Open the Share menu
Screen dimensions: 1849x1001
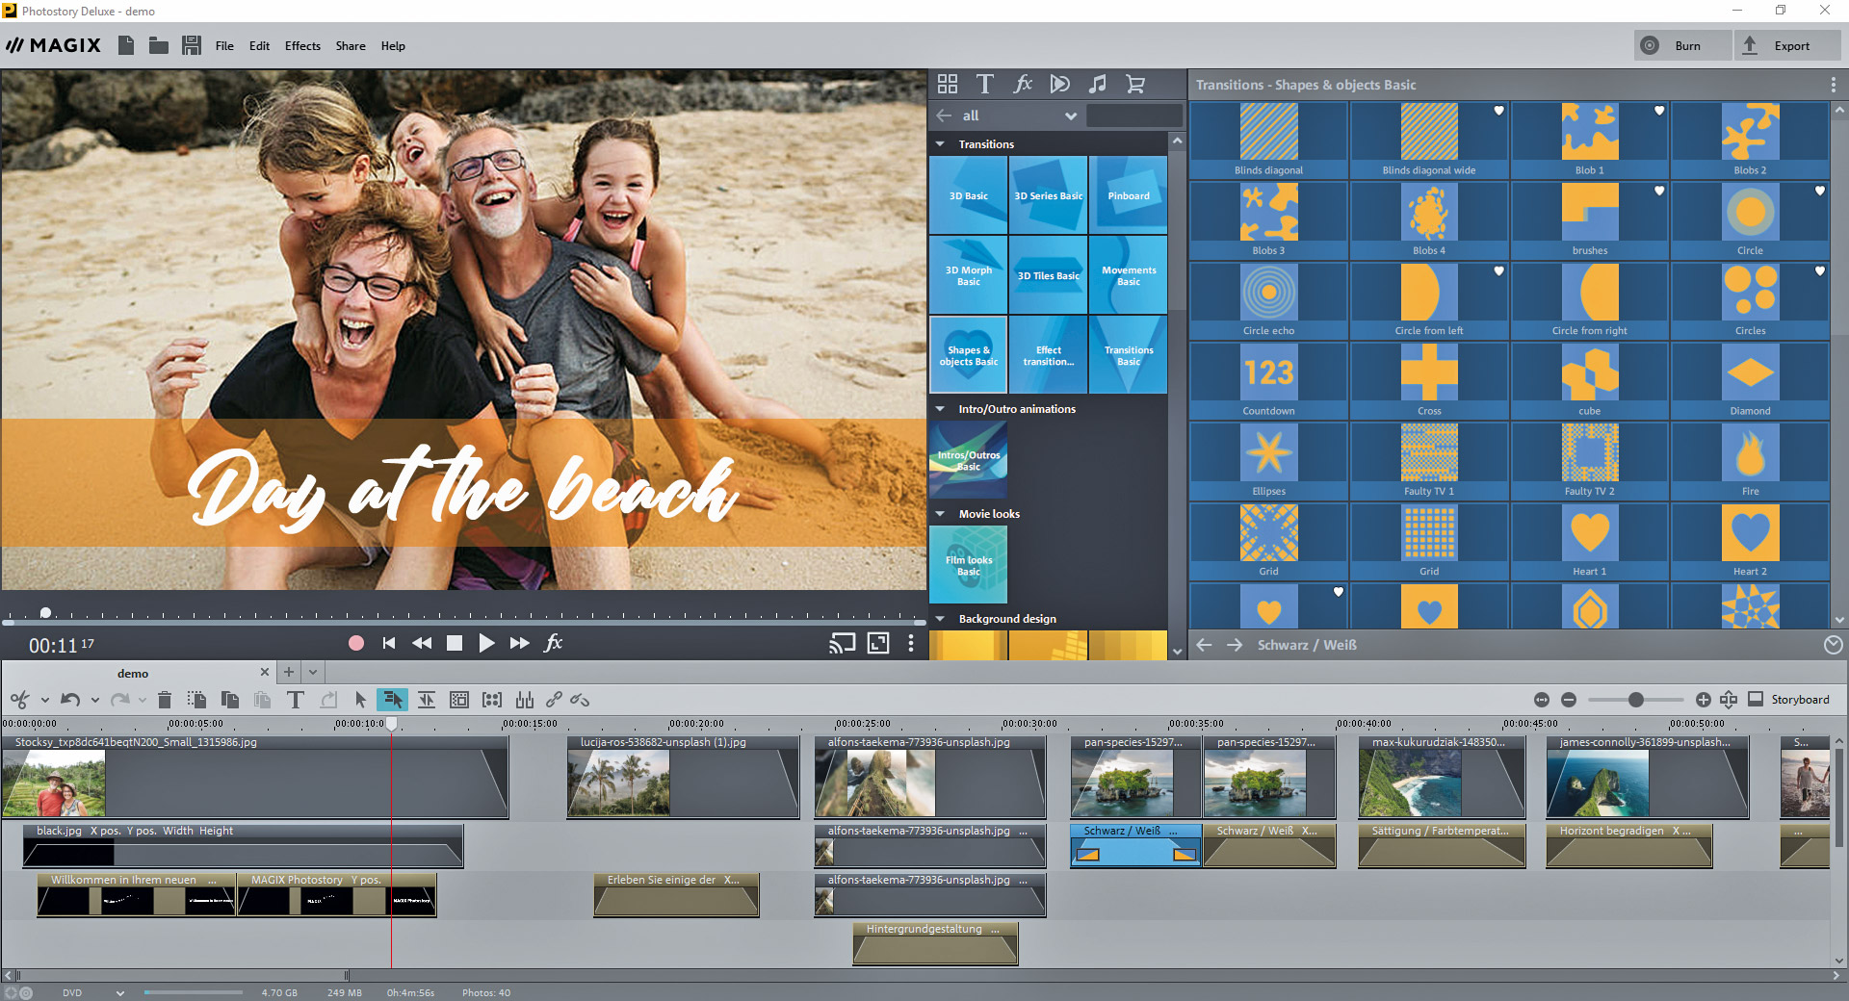[351, 45]
